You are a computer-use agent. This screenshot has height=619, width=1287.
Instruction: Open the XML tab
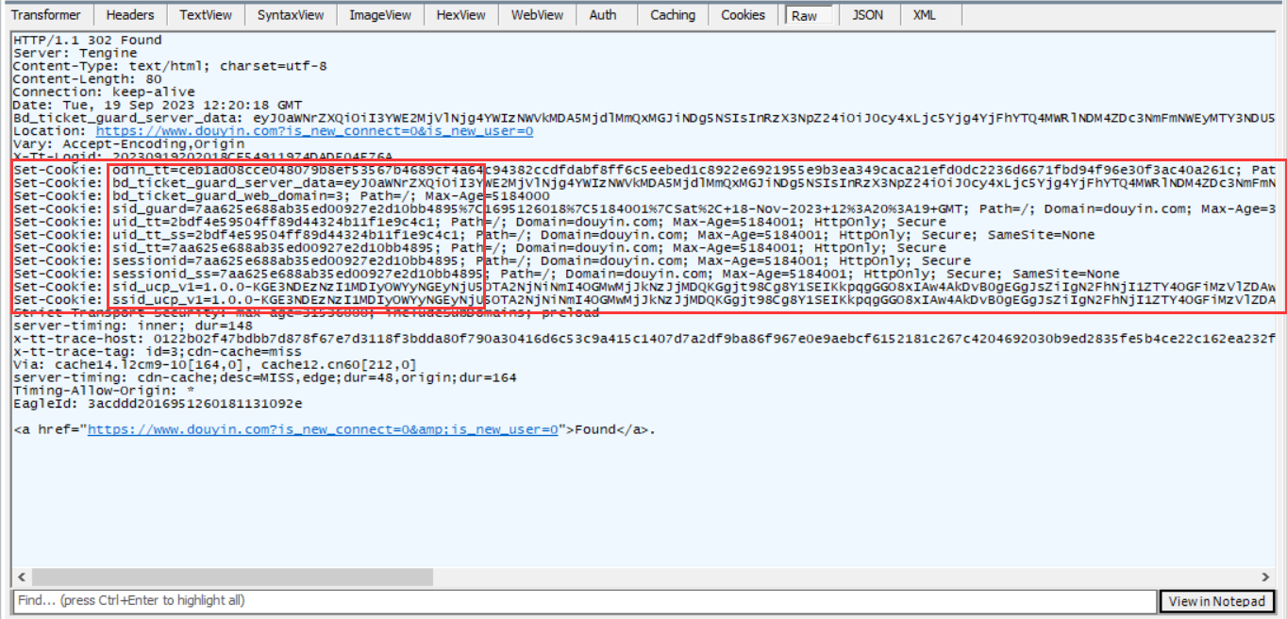925,15
